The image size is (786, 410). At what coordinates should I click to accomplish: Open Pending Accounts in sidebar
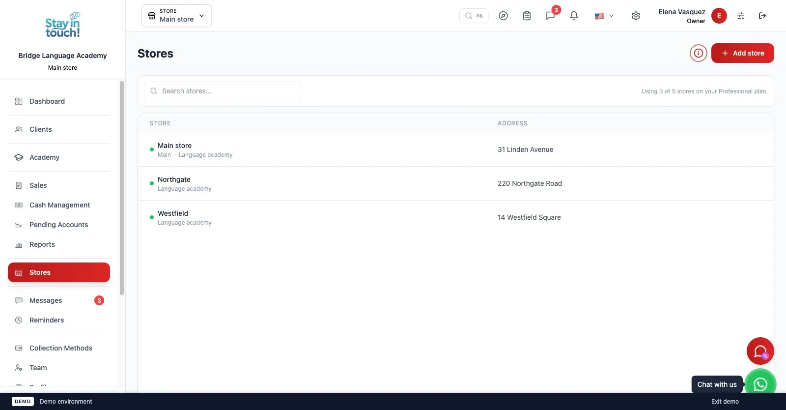point(59,225)
